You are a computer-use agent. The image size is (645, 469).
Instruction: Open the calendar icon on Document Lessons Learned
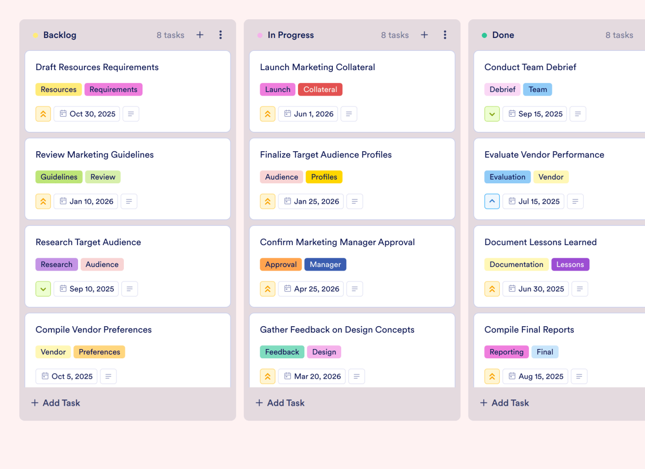pyautogui.click(x=511, y=289)
